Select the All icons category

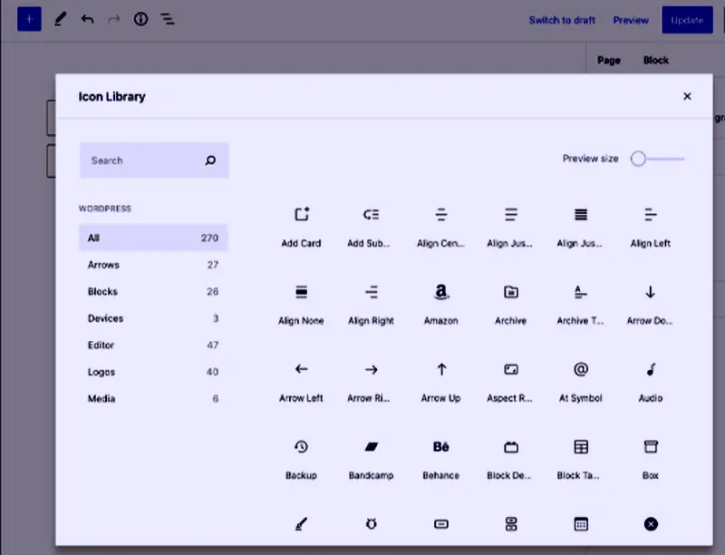(x=153, y=238)
